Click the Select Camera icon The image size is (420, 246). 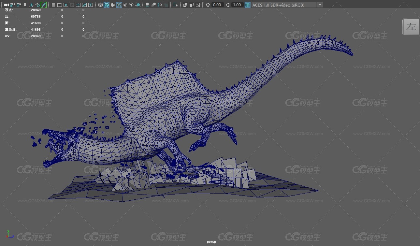tap(6, 5)
